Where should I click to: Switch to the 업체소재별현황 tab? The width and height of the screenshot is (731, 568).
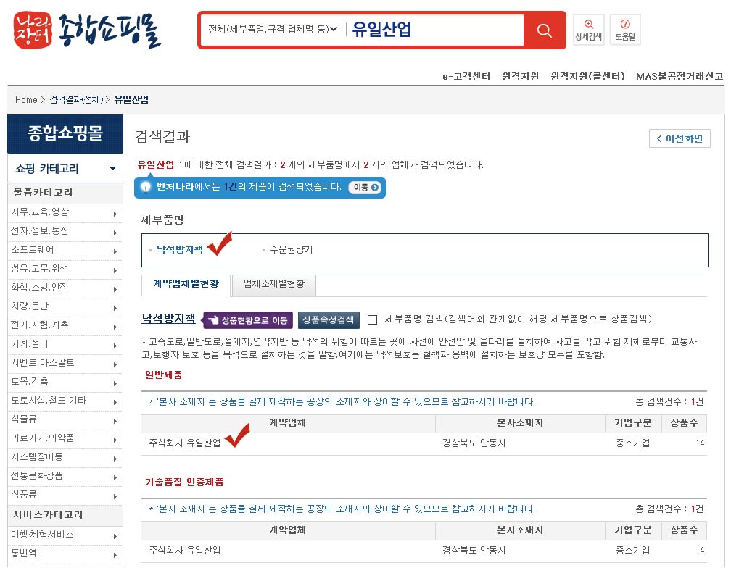274,285
